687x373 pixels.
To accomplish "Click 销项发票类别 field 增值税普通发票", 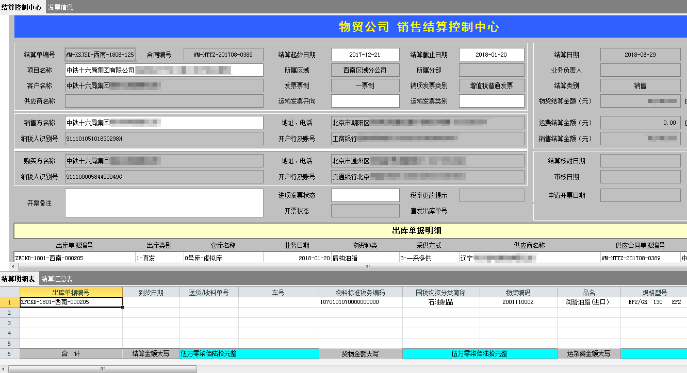I will click(x=492, y=86).
